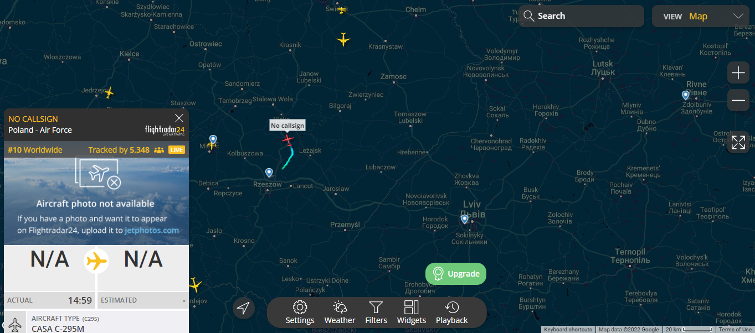Screen dimensions: 755x333
Task: Click the Rzeszow airport pin marker
Action: tap(269, 173)
